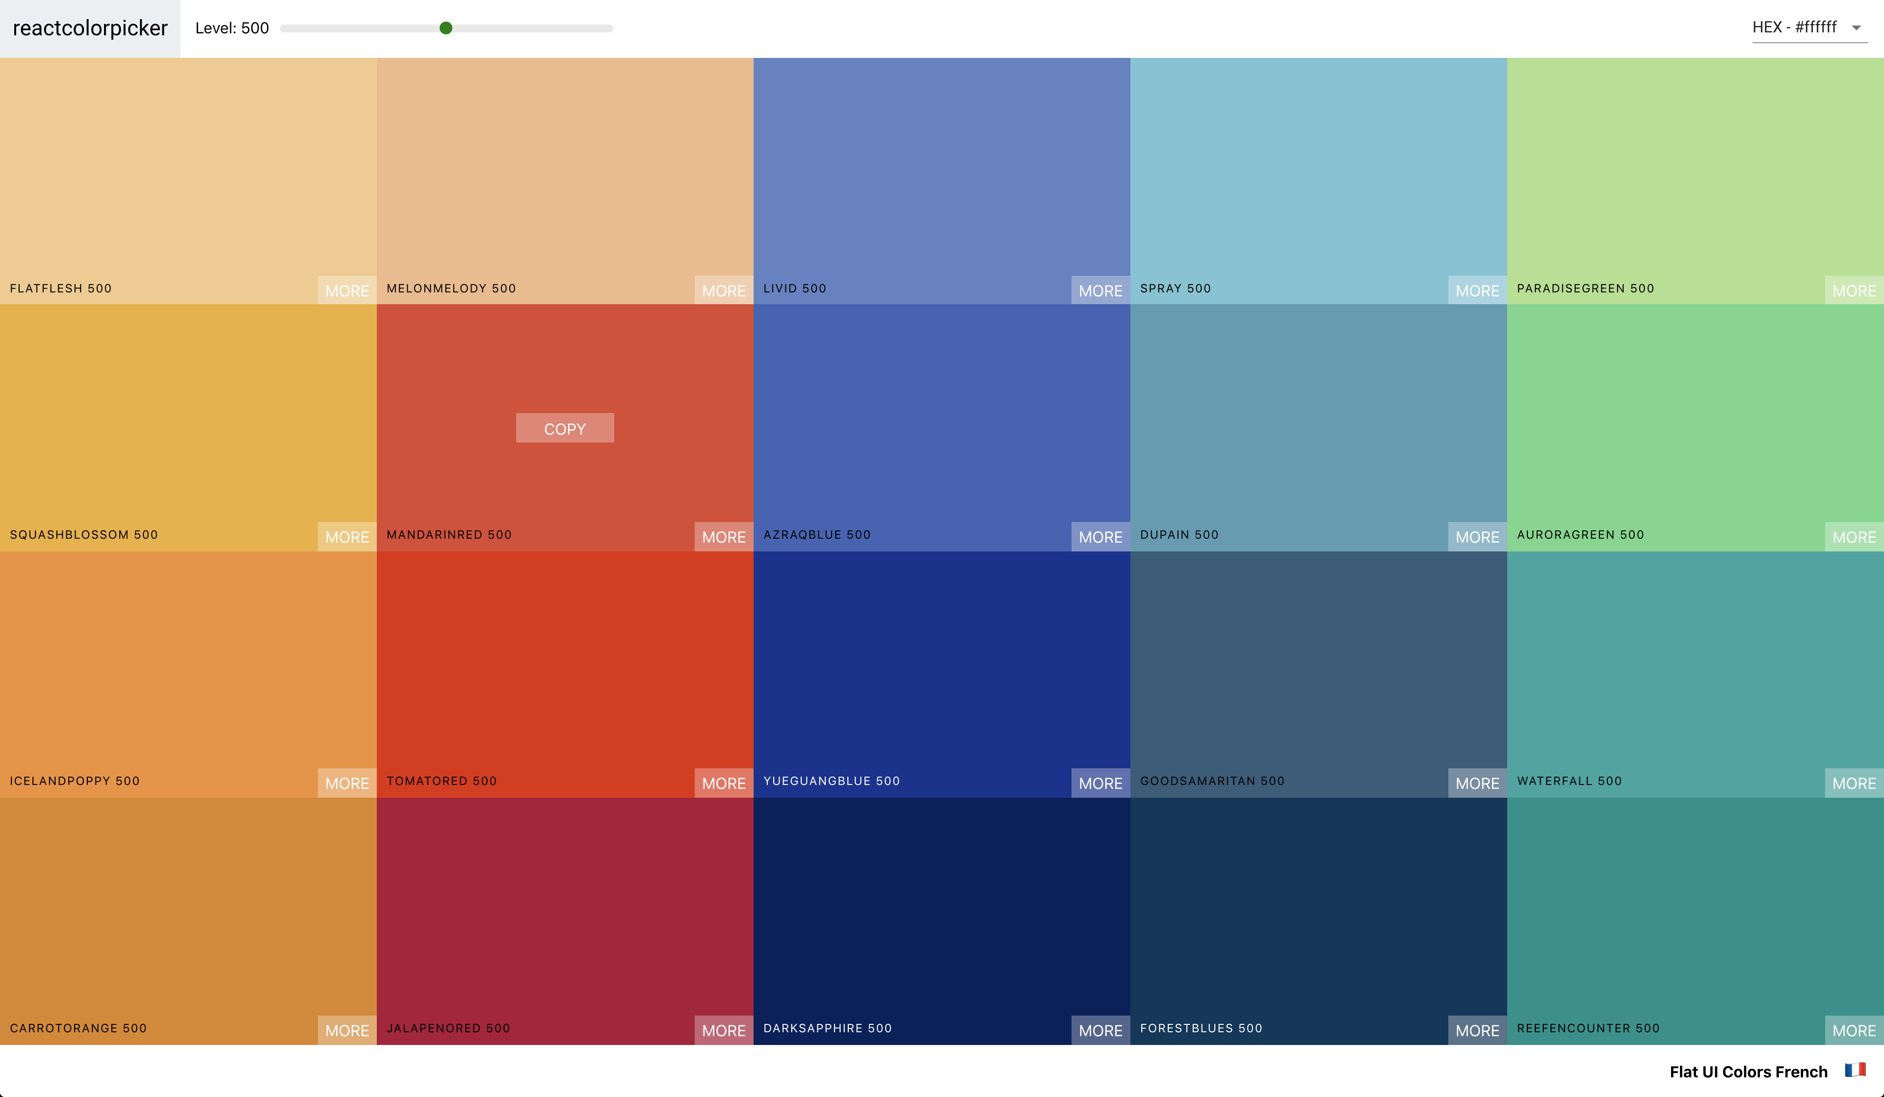Click the Level slider handle

click(x=445, y=28)
